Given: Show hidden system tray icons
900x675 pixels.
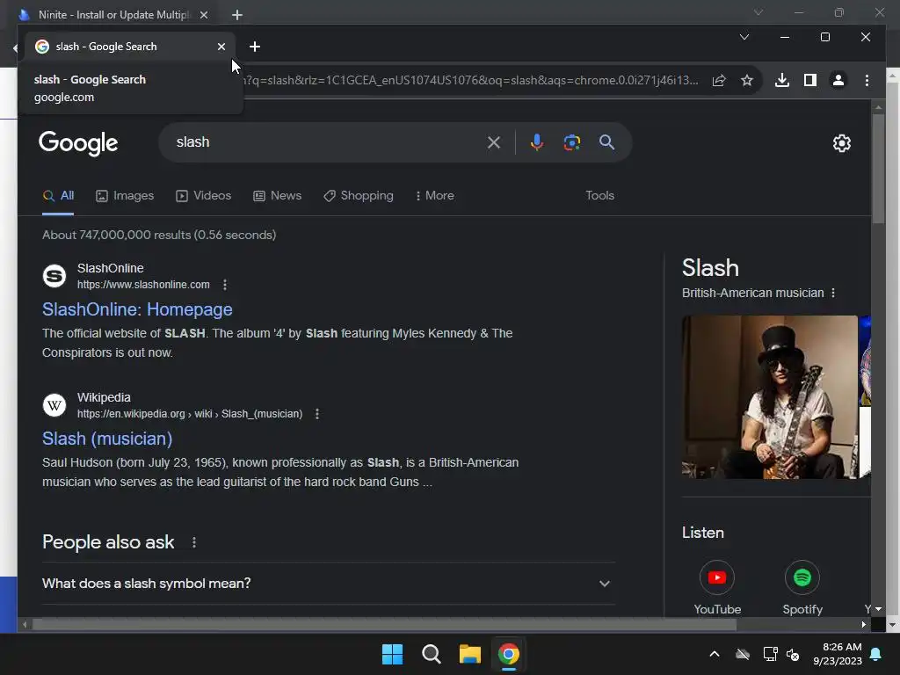Looking at the screenshot, I should pos(715,654).
